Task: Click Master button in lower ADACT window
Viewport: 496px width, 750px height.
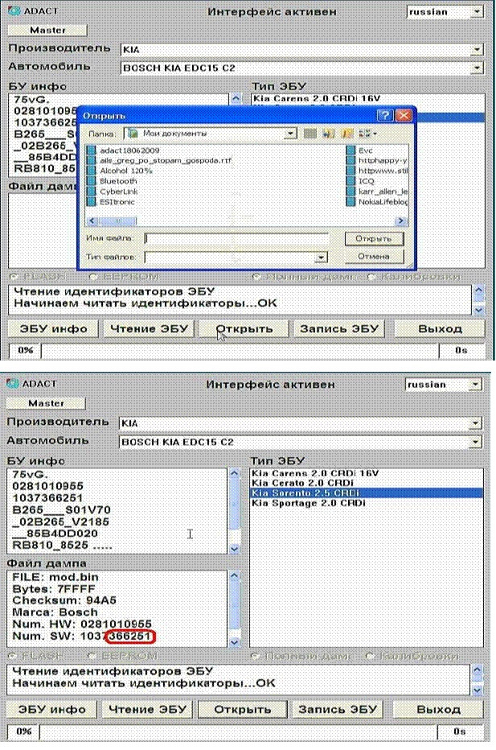Action: 46,403
